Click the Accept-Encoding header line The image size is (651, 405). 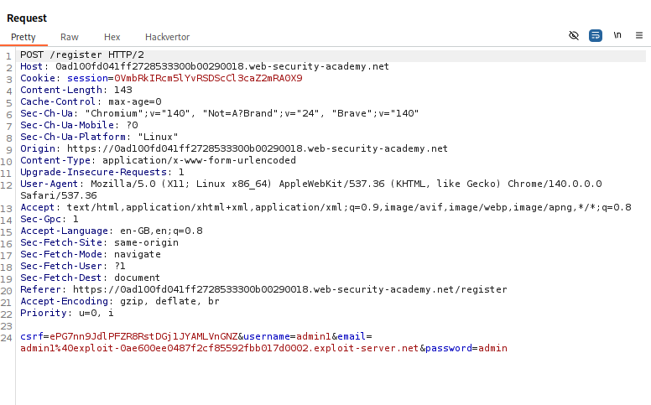pos(120,301)
